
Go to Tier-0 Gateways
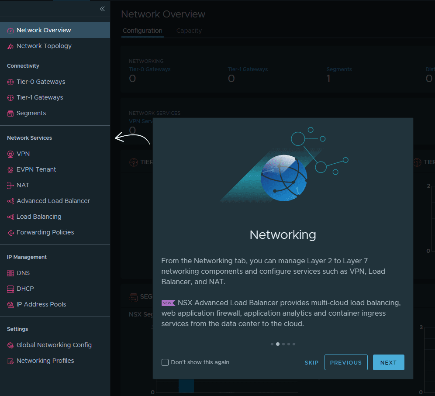55,82
